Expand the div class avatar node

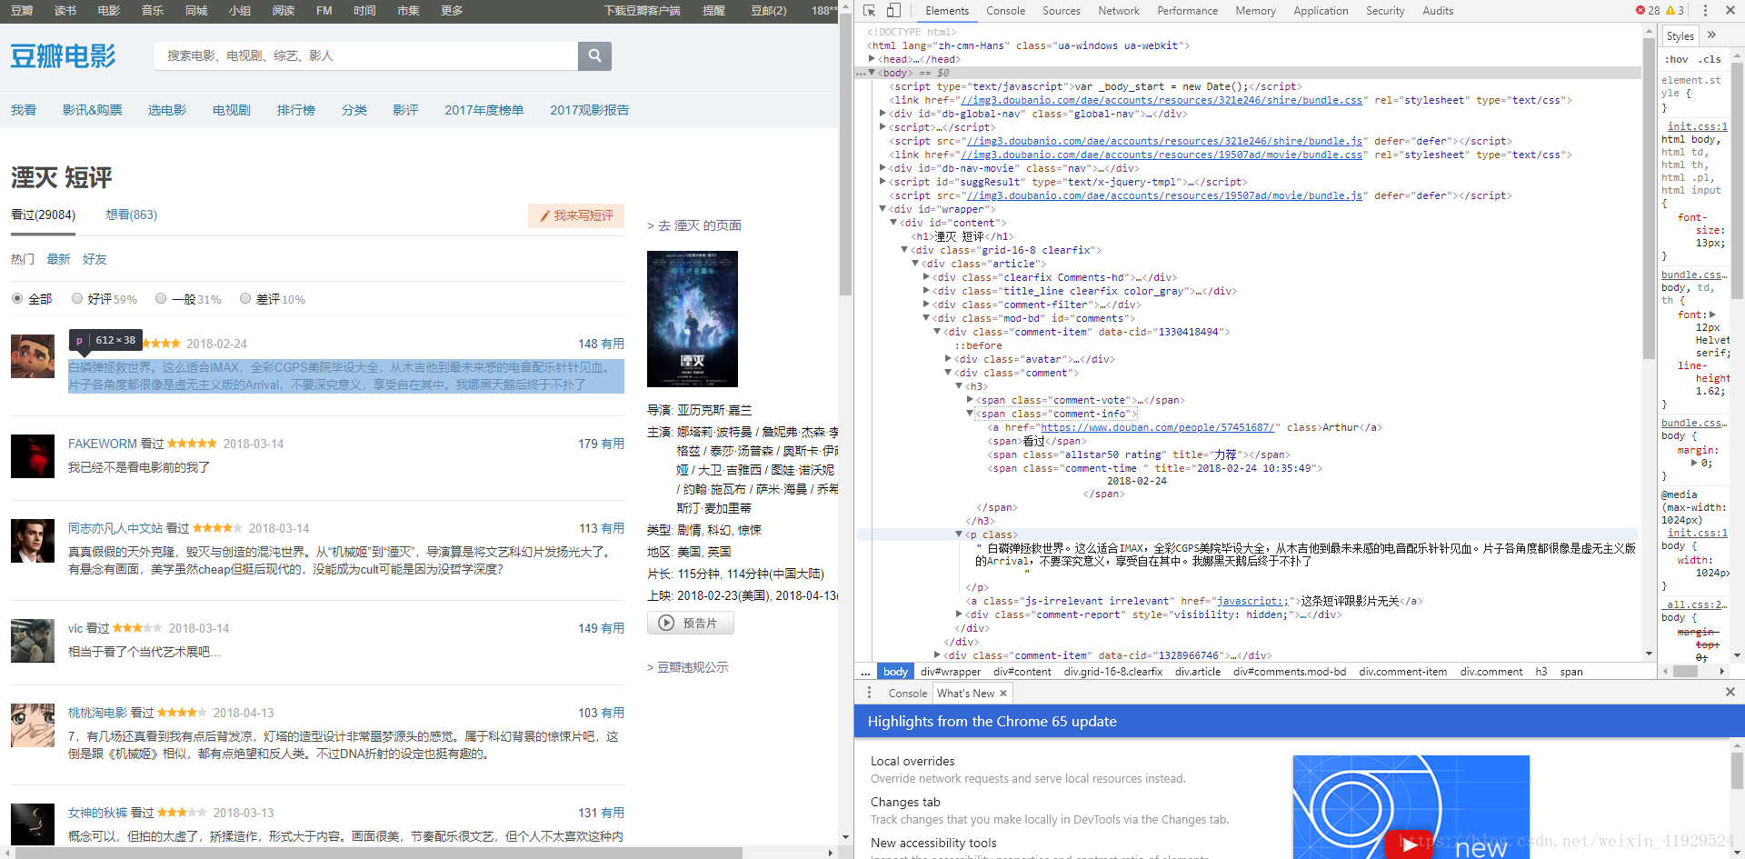click(x=948, y=359)
